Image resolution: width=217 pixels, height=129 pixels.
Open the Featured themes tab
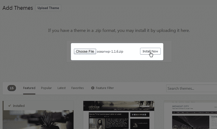29,88
